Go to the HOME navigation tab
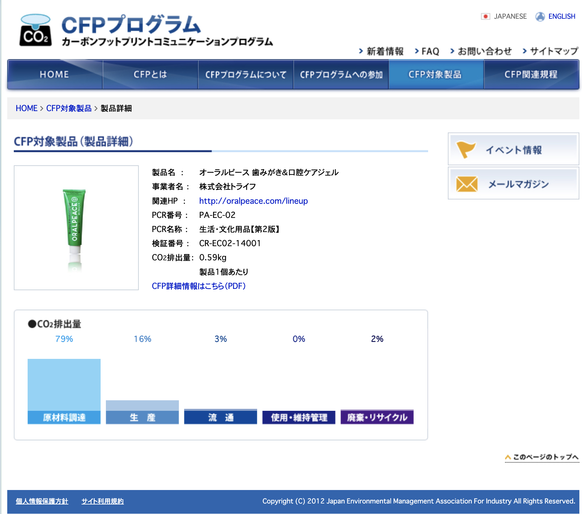This screenshot has width=582, height=514. [x=55, y=74]
